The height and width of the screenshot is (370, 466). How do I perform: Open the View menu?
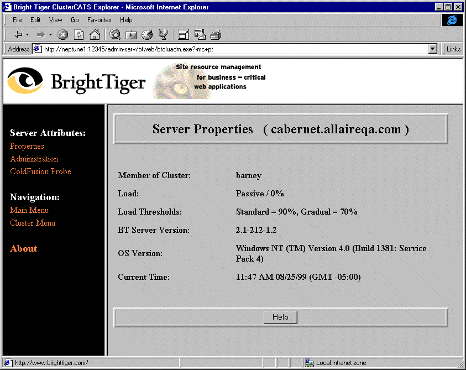click(55, 20)
